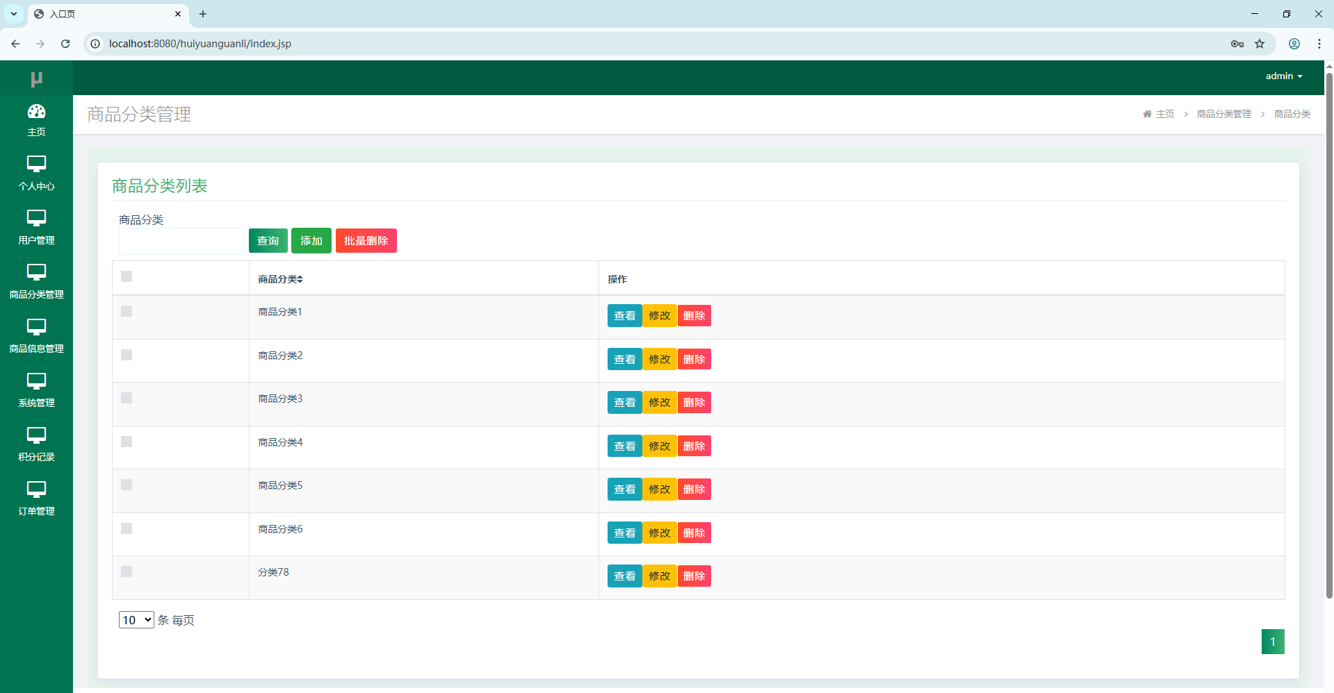Screen dimensions: 1334x693
Task: Click the 添加 add button
Action: (311, 241)
